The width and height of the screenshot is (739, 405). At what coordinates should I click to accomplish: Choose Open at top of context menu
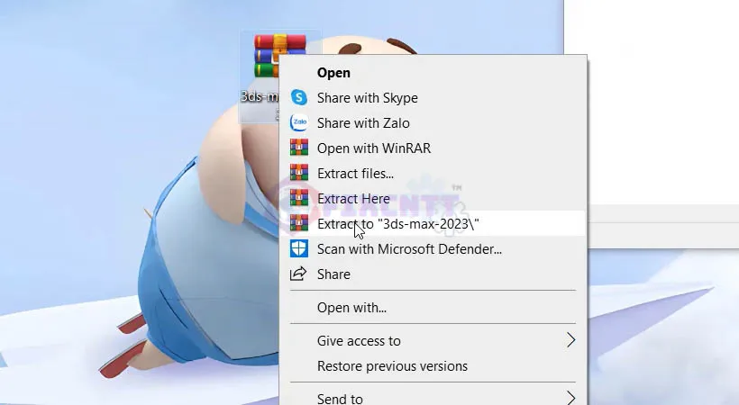tap(333, 73)
